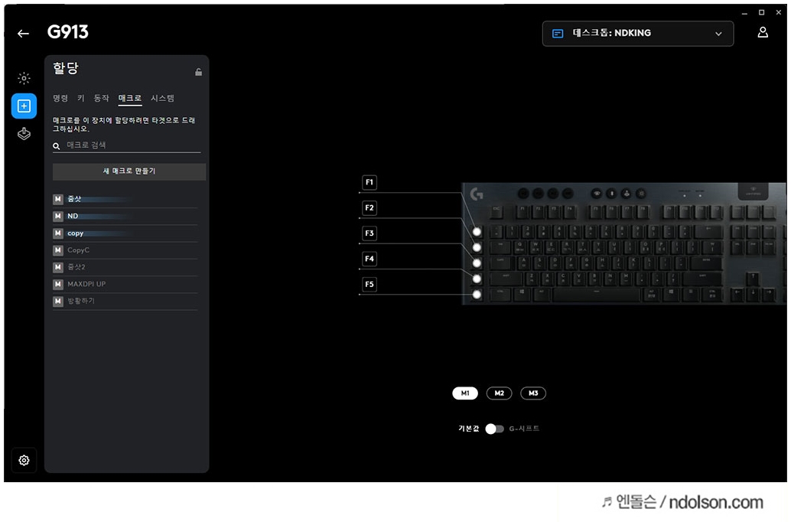Click the F4 assignment label

pos(369,259)
